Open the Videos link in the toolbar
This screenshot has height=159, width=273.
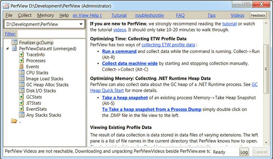(237, 15)
